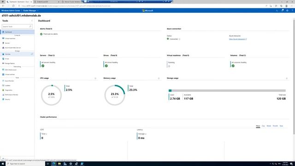Click the View Azure resource link
The image size is (295, 166).
[x=238, y=39]
